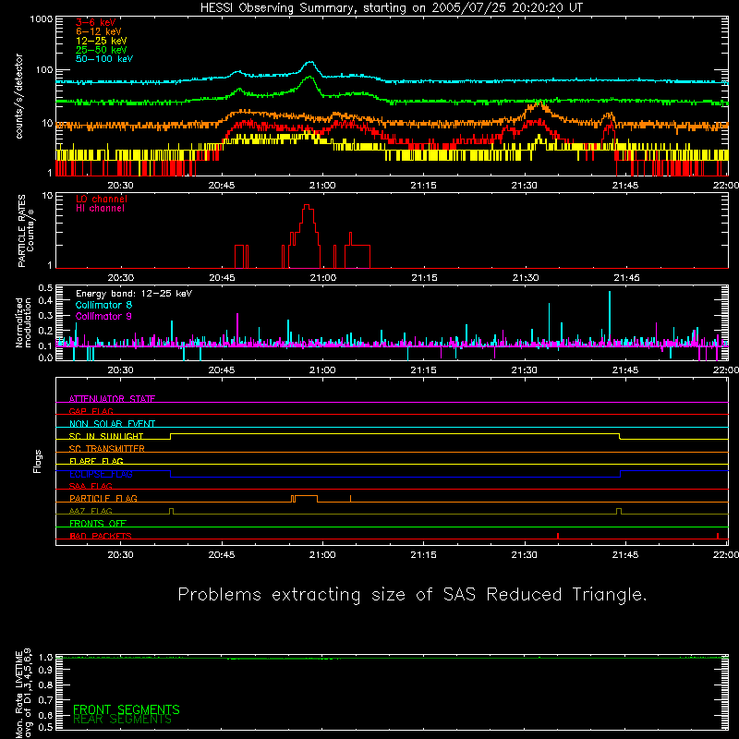
Task: Click the 'SC TRANSMITTER' flag label
Action: click(107, 449)
